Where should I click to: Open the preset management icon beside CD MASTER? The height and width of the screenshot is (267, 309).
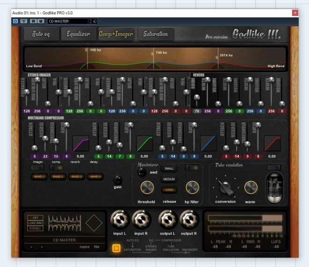tap(95, 21)
